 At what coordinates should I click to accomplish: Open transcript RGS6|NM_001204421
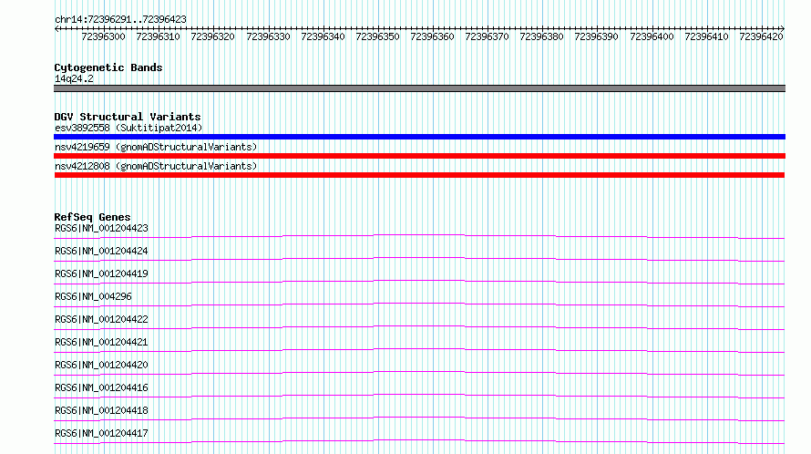[101, 342]
